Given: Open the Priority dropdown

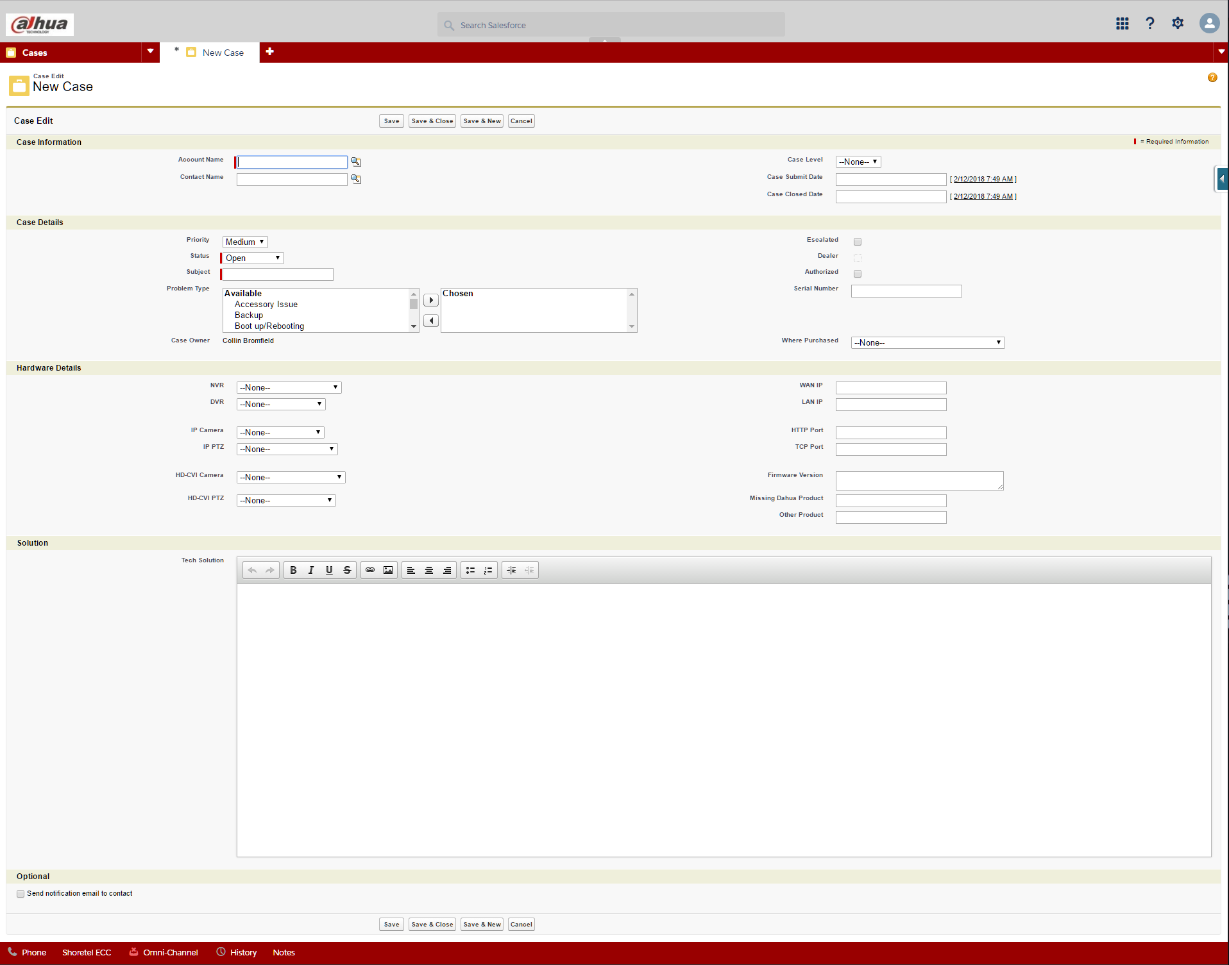Looking at the screenshot, I should coord(245,242).
